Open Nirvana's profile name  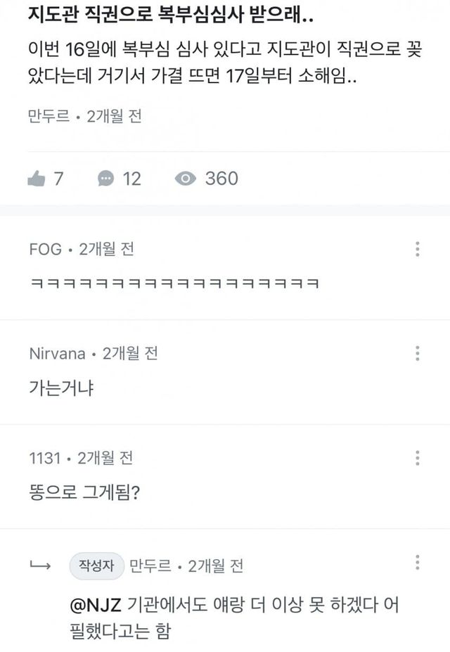56,354
